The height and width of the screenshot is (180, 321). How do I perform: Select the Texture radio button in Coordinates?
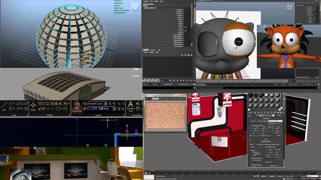(250, 121)
